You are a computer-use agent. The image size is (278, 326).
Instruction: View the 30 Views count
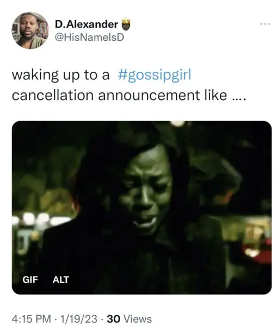click(129, 319)
